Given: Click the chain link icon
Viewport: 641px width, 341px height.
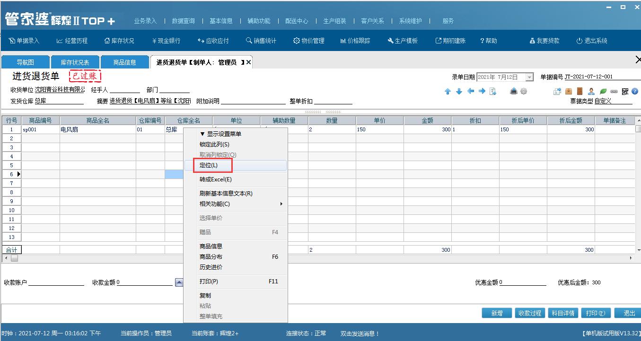Looking at the screenshot, I should 614,91.
